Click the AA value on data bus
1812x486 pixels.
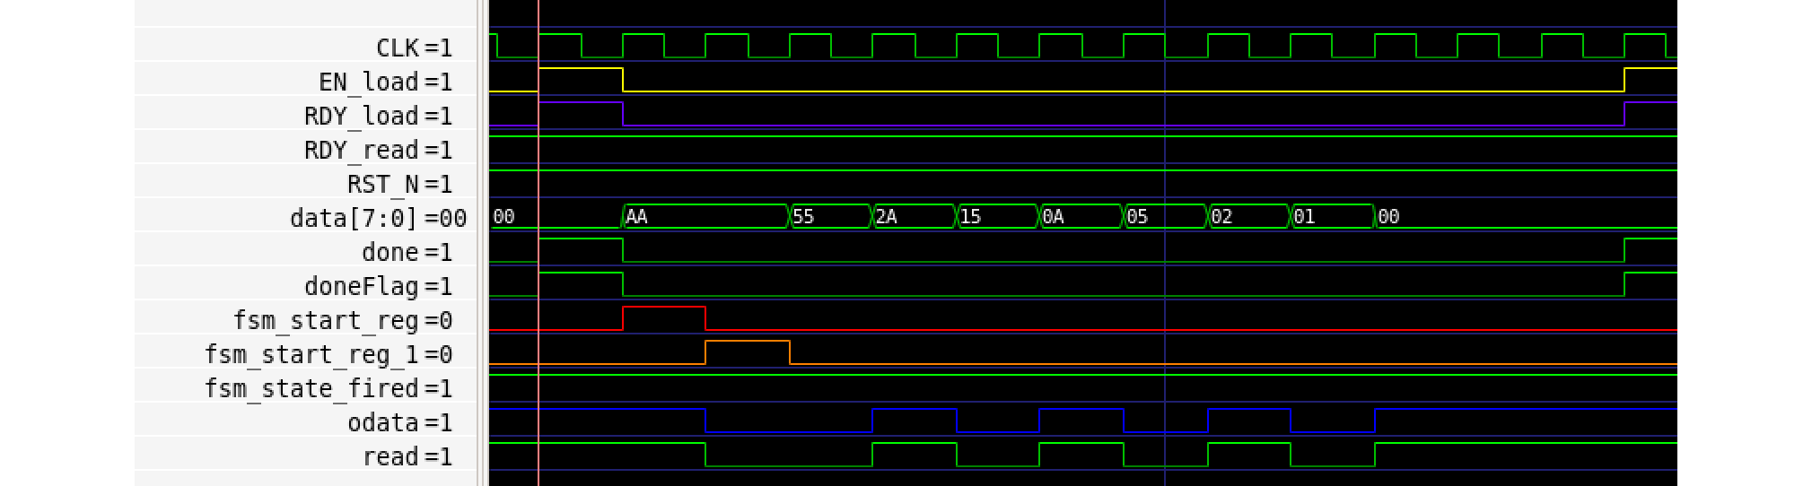tap(705, 216)
